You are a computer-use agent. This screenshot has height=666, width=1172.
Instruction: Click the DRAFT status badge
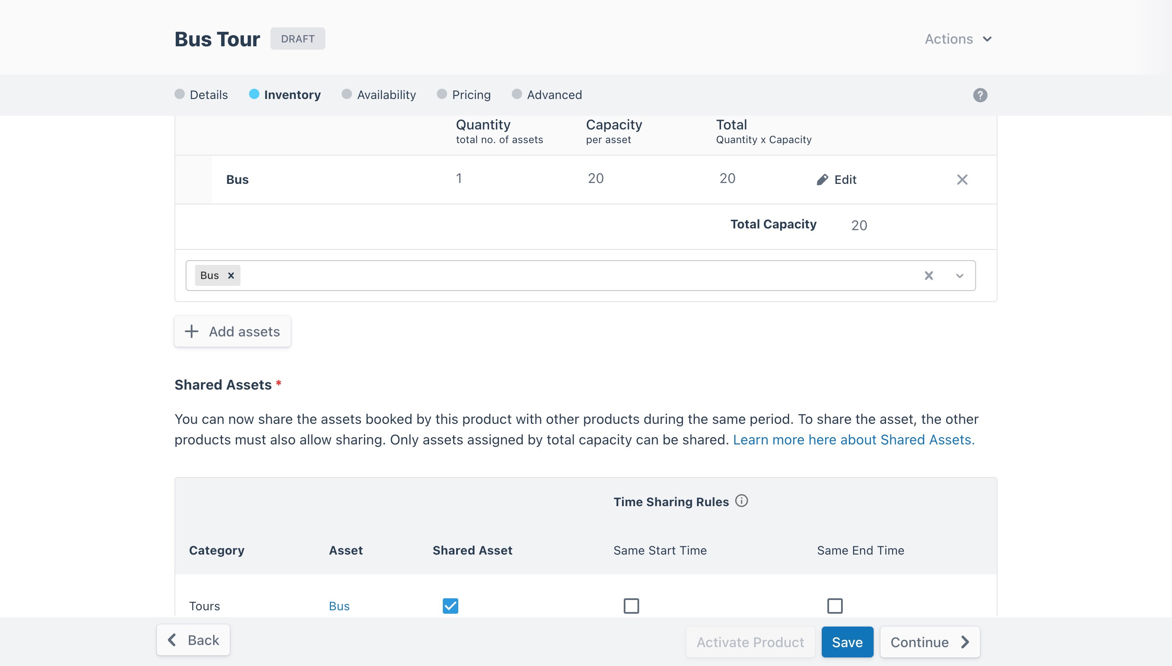point(298,39)
